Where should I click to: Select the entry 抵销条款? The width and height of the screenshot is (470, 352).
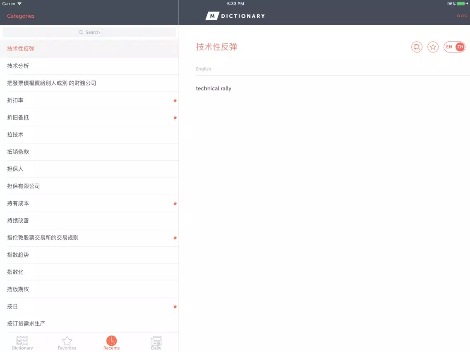pyautogui.click(x=89, y=152)
